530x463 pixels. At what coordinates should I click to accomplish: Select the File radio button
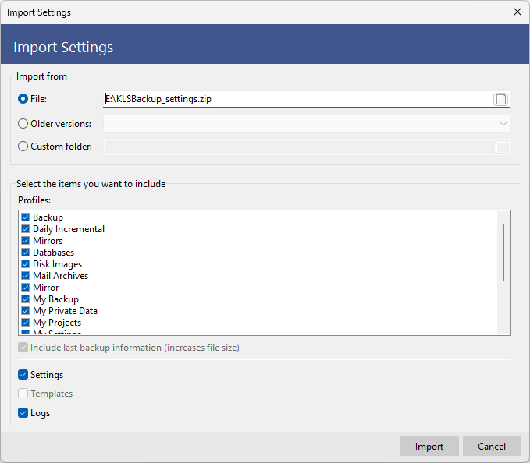[x=23, y=99]
